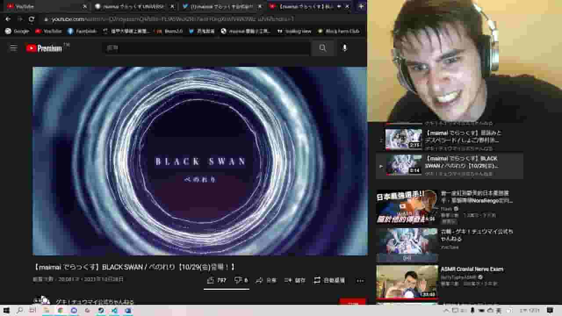Click the video title BLACK SWAN text

[134, 267]
